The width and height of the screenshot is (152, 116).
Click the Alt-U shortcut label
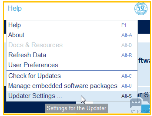pos(126,86)
